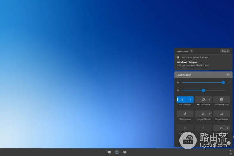Click the brightness sun icon
This screenshot has width=234, height=156.
coord(178,90)
